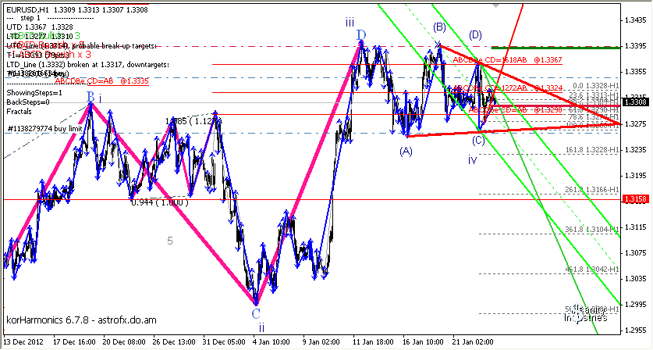Screen dimensions: 653x350
Task: Click the gray '5' wave number label
Action: [170, 241]
